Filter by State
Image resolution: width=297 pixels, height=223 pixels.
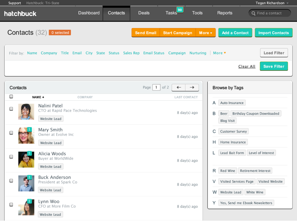(x=101, y=53)
